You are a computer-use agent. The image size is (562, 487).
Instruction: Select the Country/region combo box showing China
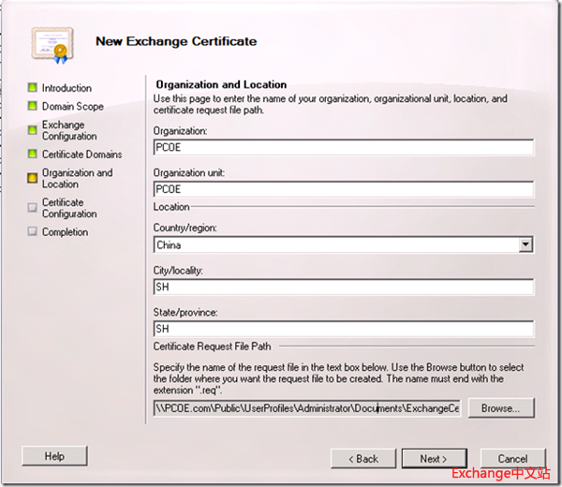[x=344, y=244]
